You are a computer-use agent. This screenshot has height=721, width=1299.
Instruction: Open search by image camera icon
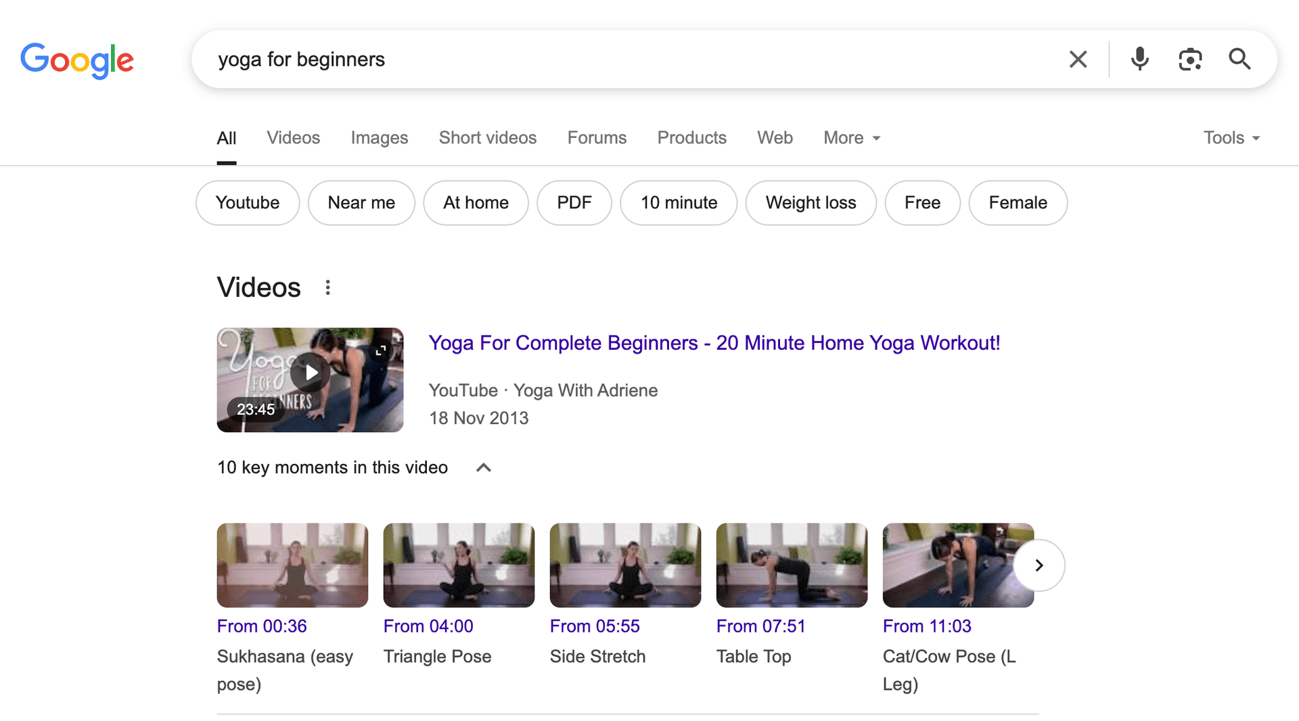point(1190,60)
